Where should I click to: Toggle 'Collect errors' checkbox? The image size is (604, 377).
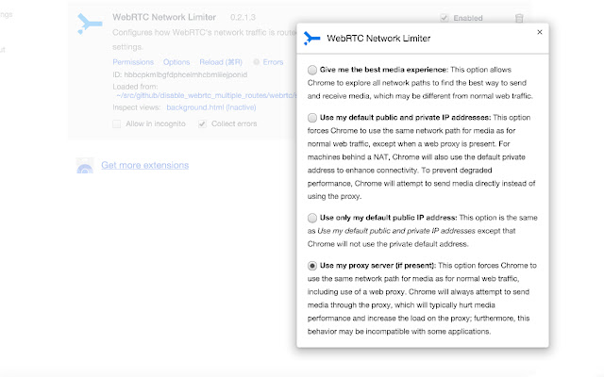[x=202, y=123]
